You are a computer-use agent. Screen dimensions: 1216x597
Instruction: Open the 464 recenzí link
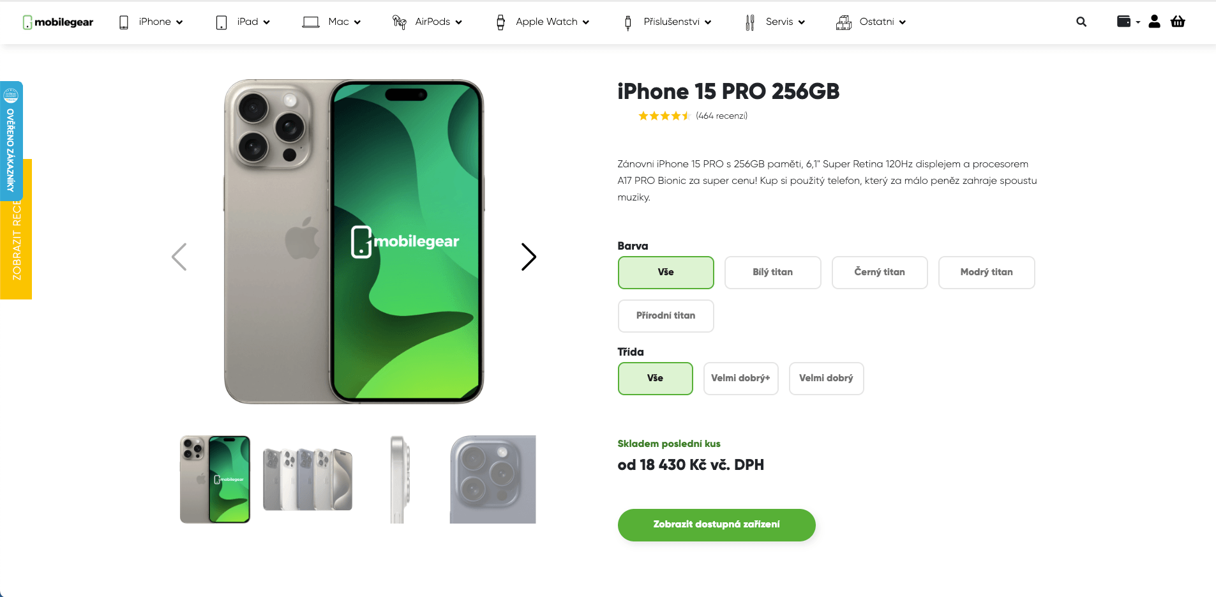[x=721, y=116]
